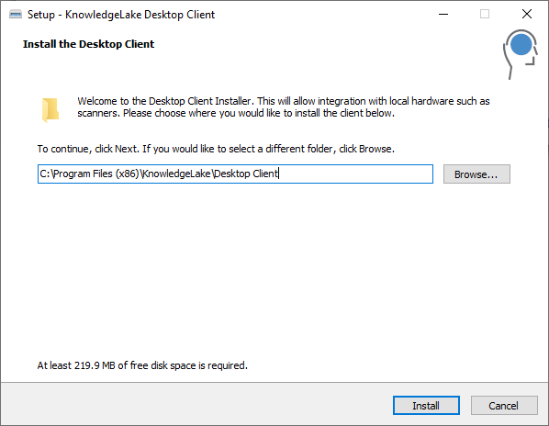
Task: Close the KnowledgeLake setup window
Action: click(527, 15)
